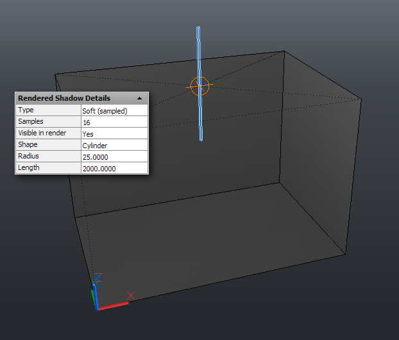
Task: Select the Radius property label
Action: pyautogui.click(x=28, y=156)
